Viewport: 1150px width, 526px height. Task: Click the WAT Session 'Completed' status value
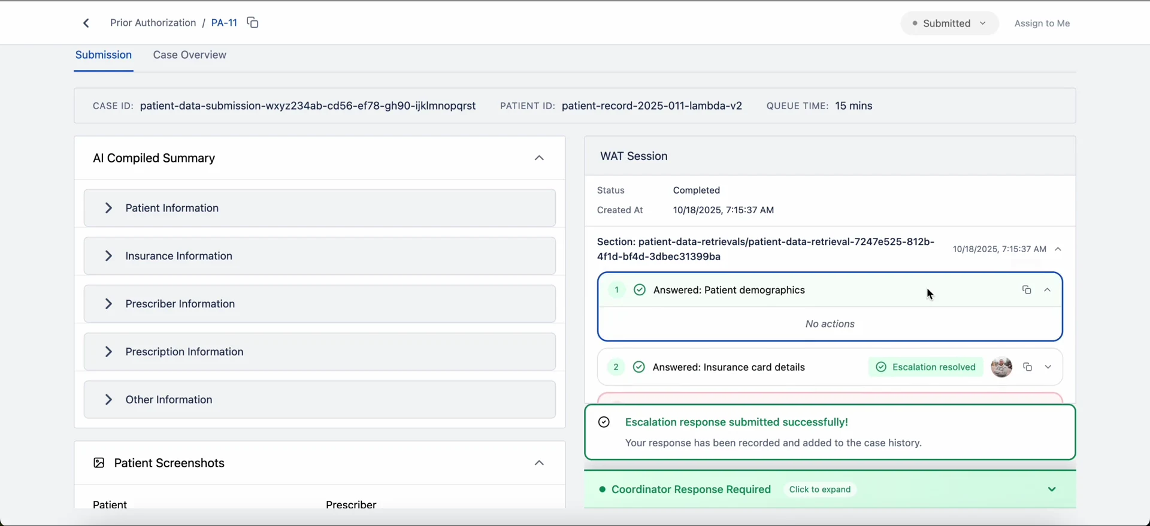point(697,191)
